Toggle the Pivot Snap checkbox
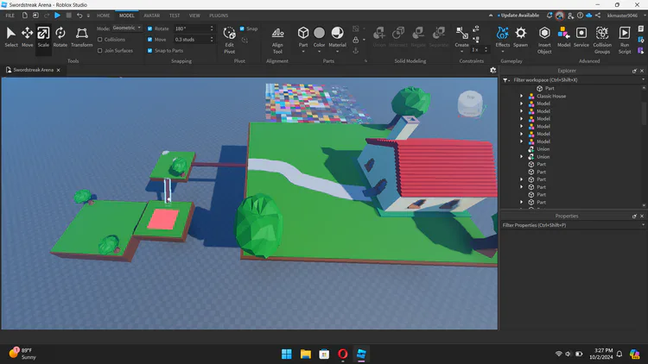This screenshot has width=648, height=364. (x=242, y=28)
